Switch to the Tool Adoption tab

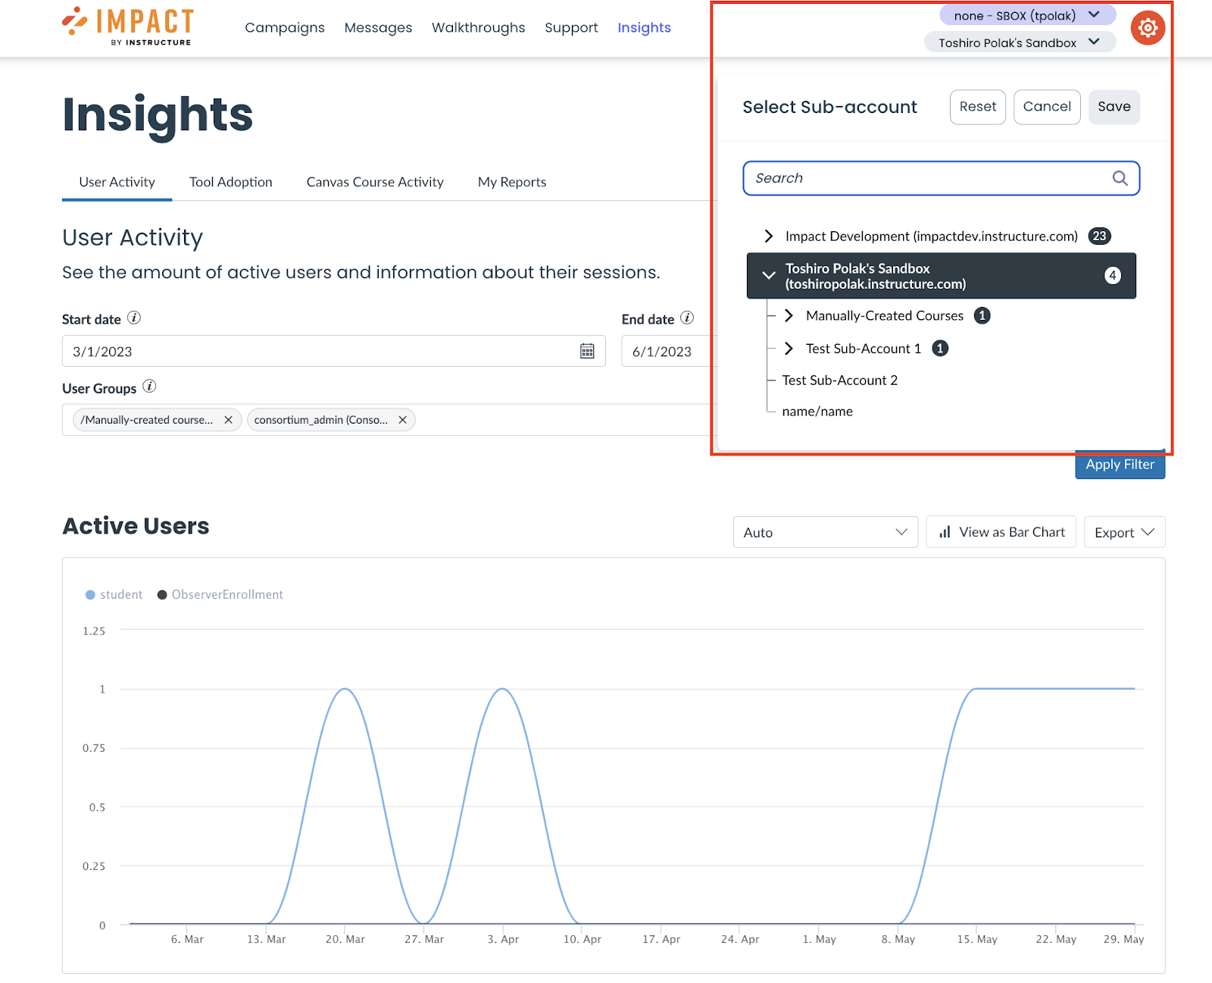pos(231,182)
